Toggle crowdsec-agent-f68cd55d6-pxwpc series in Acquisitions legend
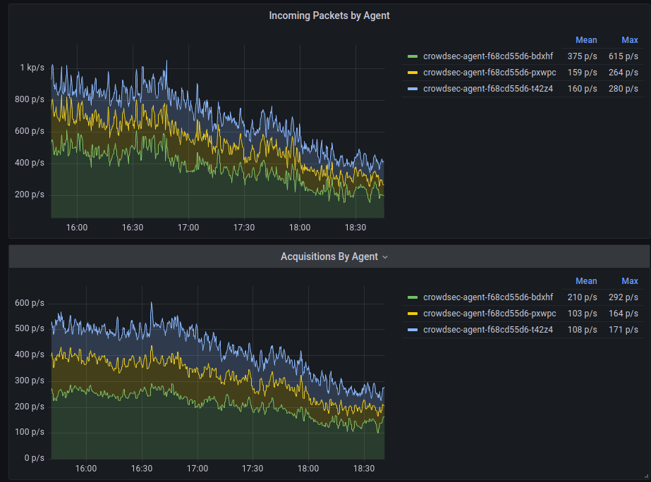The width and height of the screenshot is (651, 482). click(x=489, y=314)
